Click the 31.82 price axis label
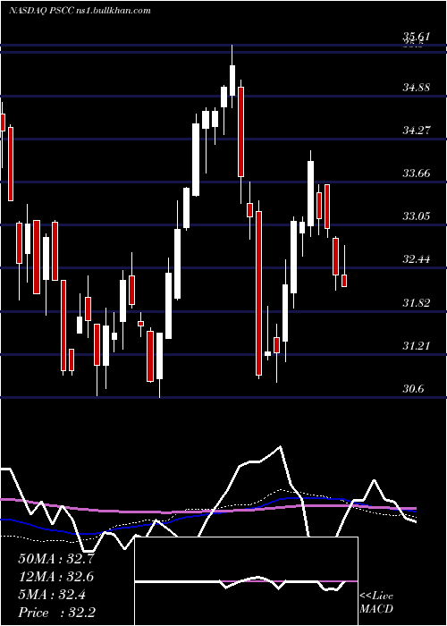The width and height of the screenshot is (447, 626). pos(417,302)
